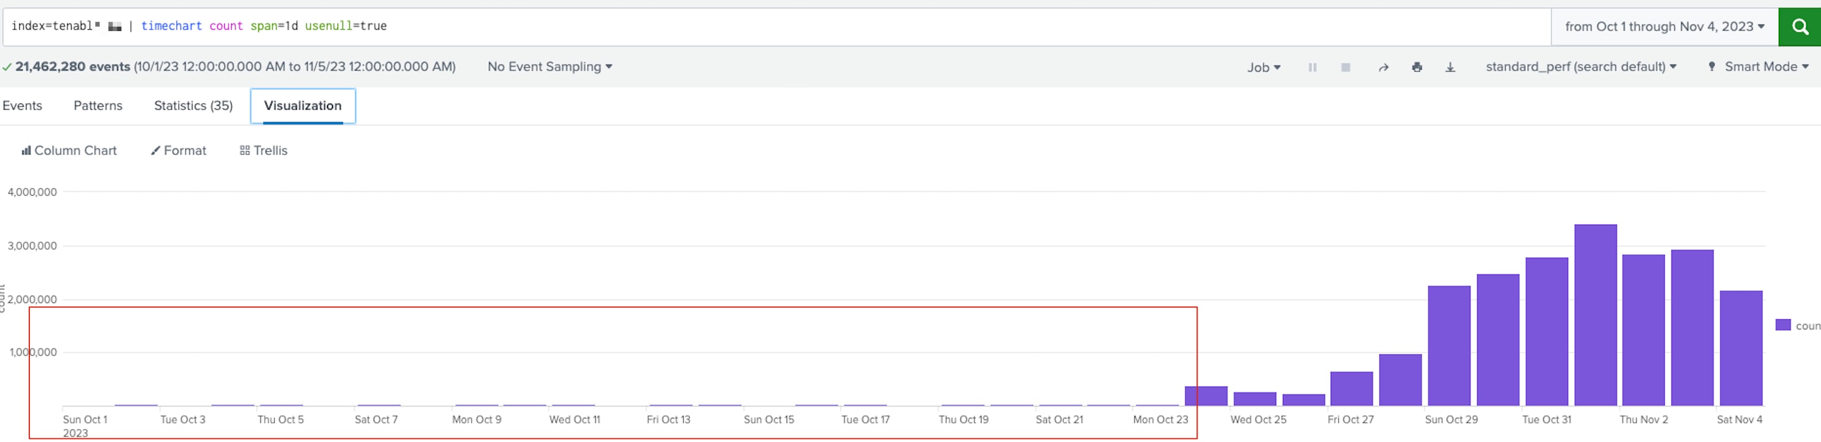Screen dimensions: 1821x442
Task: Click the Wed Oct 25 axis label
Action: [1258, 420]
